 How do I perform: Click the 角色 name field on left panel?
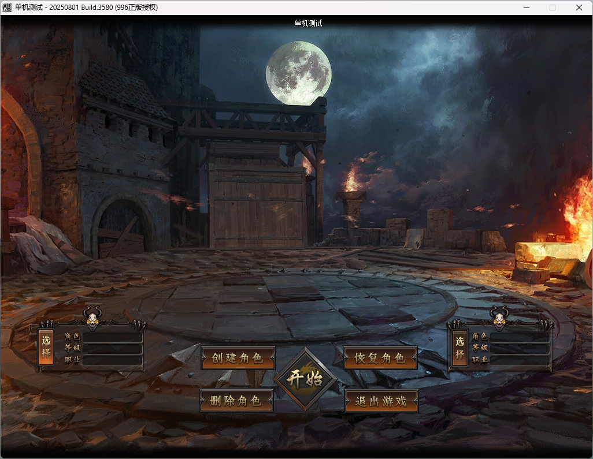(113, 337)
